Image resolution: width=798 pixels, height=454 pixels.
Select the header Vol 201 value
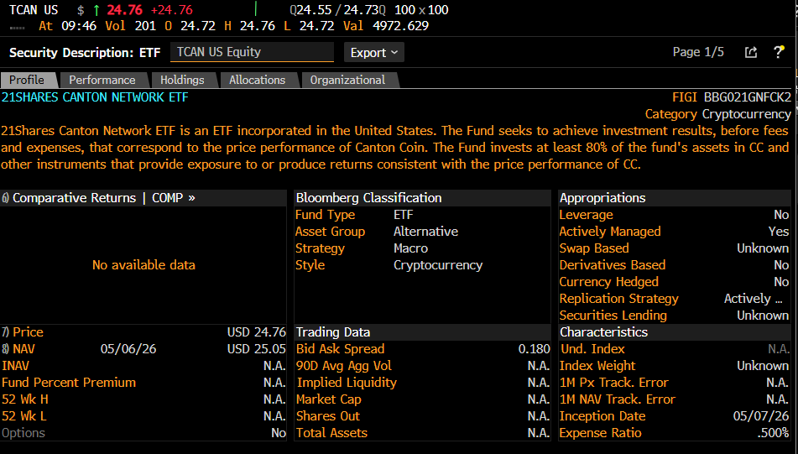pyautogui.click(x=145, y=25)
